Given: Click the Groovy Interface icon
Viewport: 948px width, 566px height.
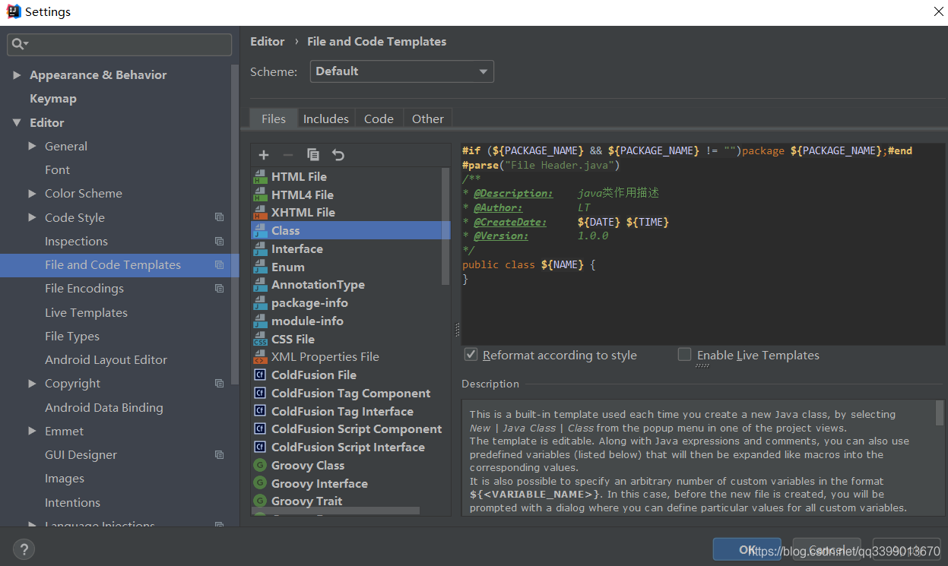Looking at the screenshot, I should tap(259, 484).
